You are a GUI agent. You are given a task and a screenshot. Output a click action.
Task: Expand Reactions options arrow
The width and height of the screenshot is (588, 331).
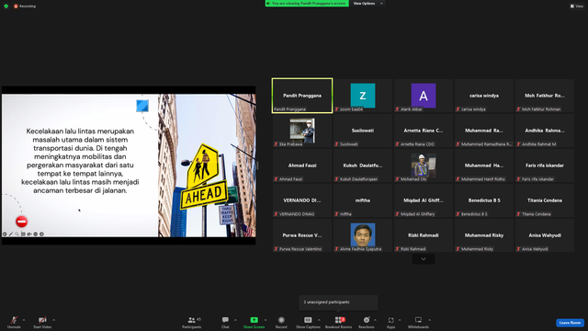click(375, 320)
